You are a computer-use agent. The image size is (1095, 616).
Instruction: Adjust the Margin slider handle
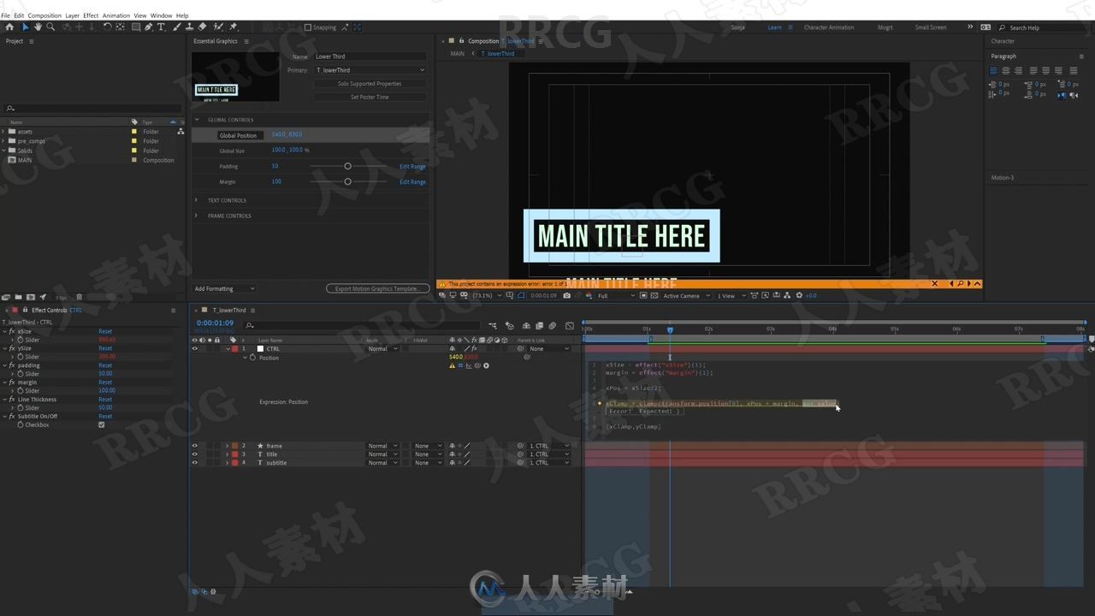[x=347, y=181]
